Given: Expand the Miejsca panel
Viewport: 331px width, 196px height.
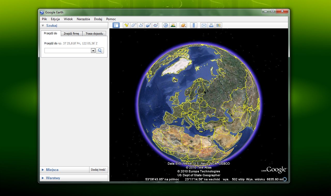Looking at the screenshot, I should click(x=43, y=170).
